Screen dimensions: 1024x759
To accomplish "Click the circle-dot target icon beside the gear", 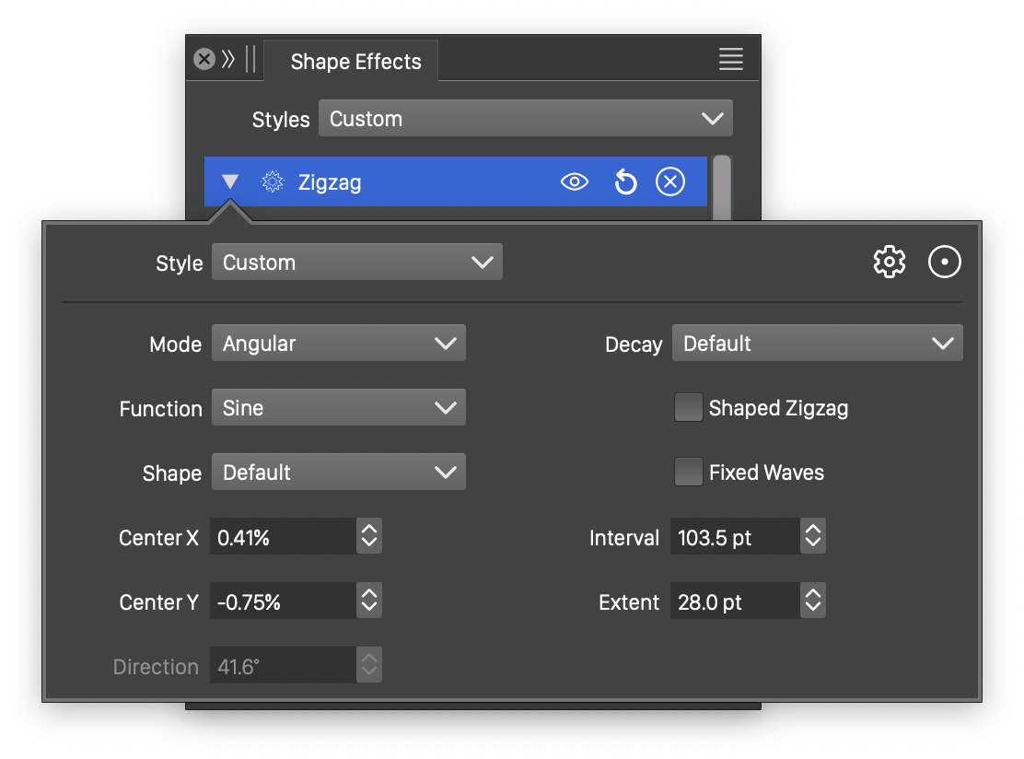I will pos(944,263).
